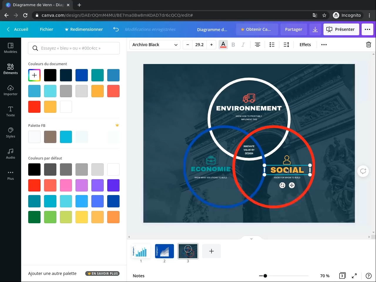Select page 3 Venn diagram thumbnail
Image resolution: width=376 pixels, height=282 pixels.
pos(188,251)
